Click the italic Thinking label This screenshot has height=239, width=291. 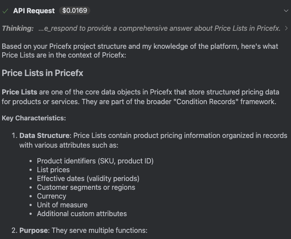coord(18,29)
